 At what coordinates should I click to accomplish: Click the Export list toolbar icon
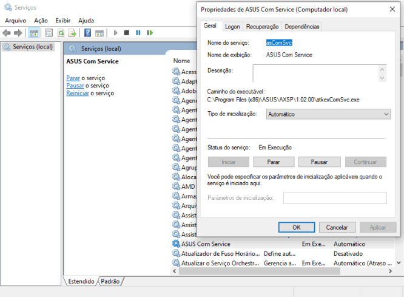click(x=72, y=33)
